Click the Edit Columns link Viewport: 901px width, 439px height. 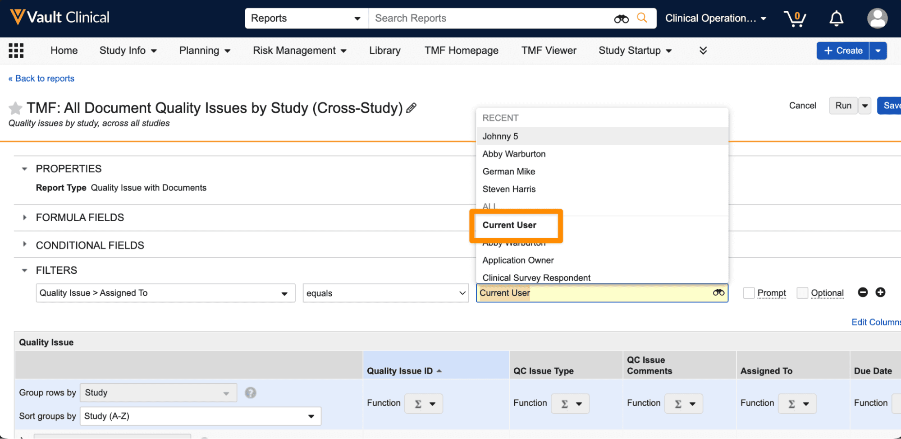[876, 322]
